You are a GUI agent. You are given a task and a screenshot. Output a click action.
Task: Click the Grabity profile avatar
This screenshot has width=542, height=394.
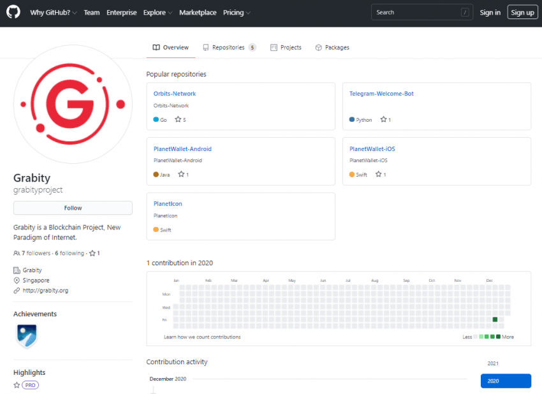pos(73,104)
